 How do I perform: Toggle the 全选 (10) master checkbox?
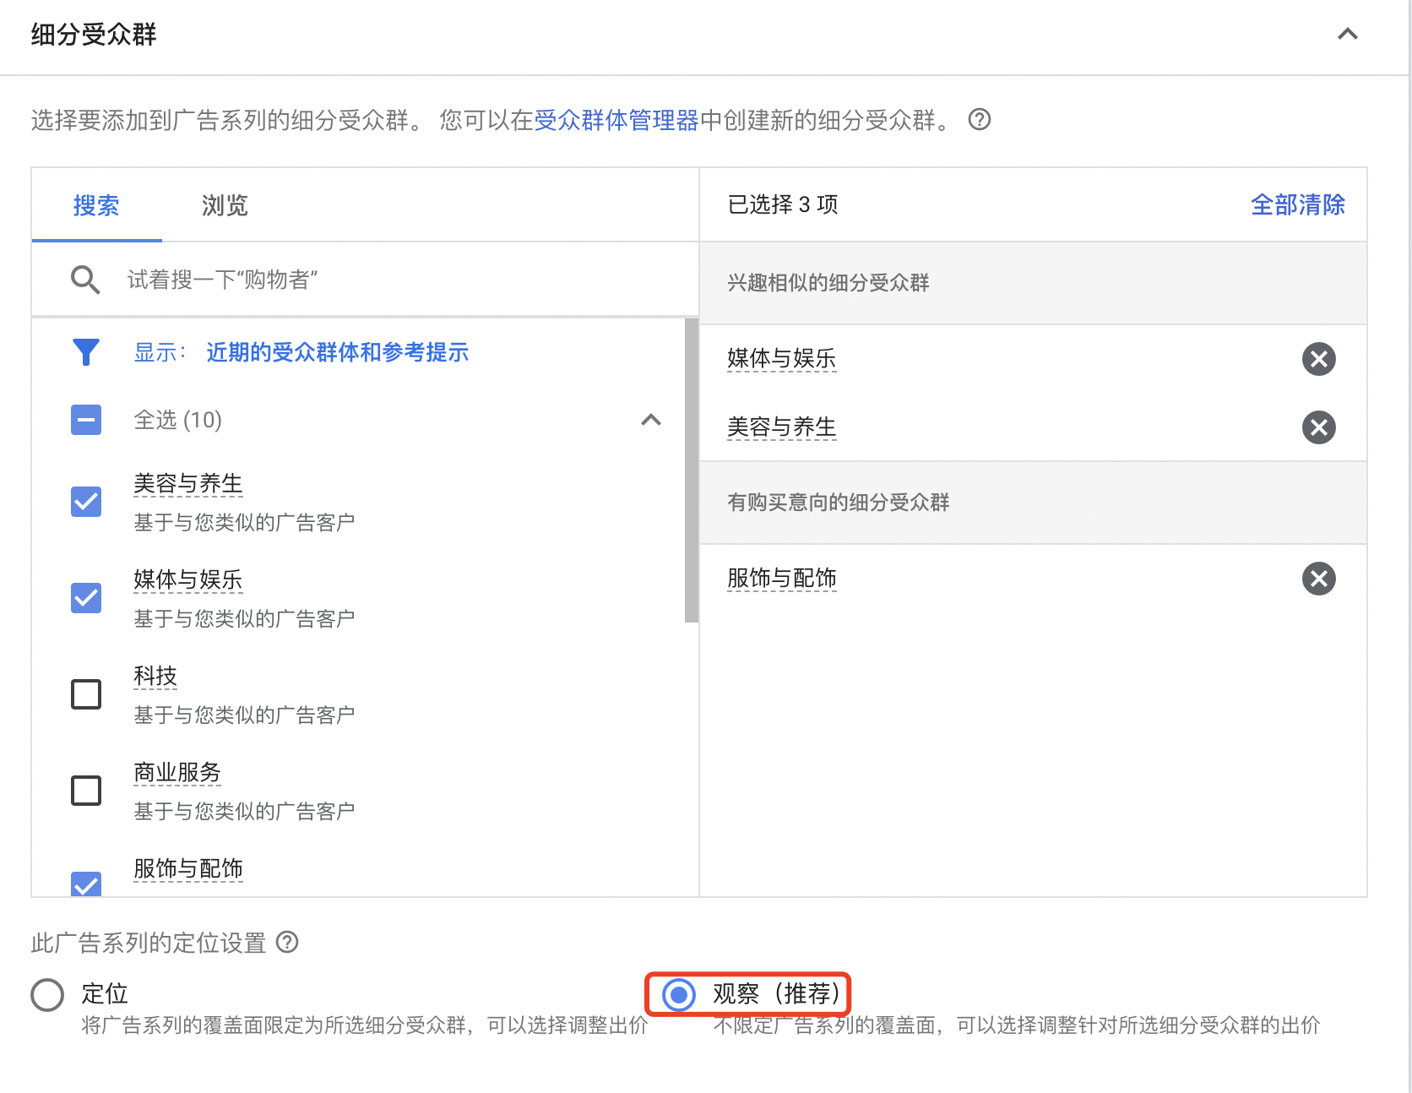[x=85, y=420]
